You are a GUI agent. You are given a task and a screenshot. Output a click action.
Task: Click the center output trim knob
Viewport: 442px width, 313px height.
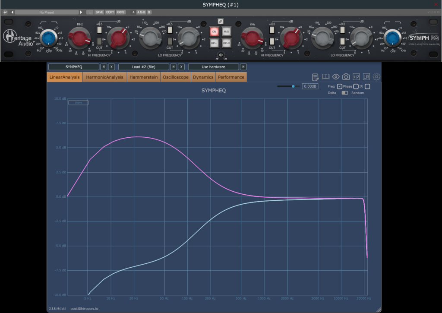click(x=221, y=55)
